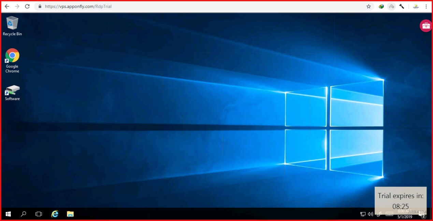Open the pink toolbox button
433x221 pixels.
tap(426, 26)
